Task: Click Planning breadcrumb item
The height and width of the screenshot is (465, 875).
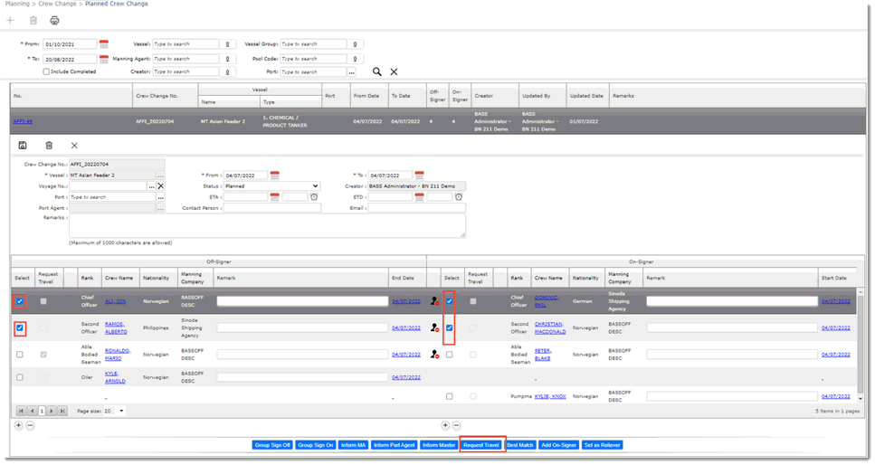Action: [x=16, y=5]
